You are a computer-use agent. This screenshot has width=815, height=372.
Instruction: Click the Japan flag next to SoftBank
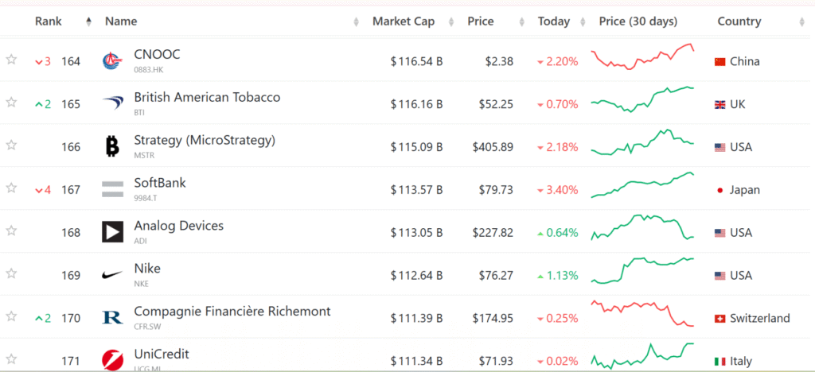720,190
